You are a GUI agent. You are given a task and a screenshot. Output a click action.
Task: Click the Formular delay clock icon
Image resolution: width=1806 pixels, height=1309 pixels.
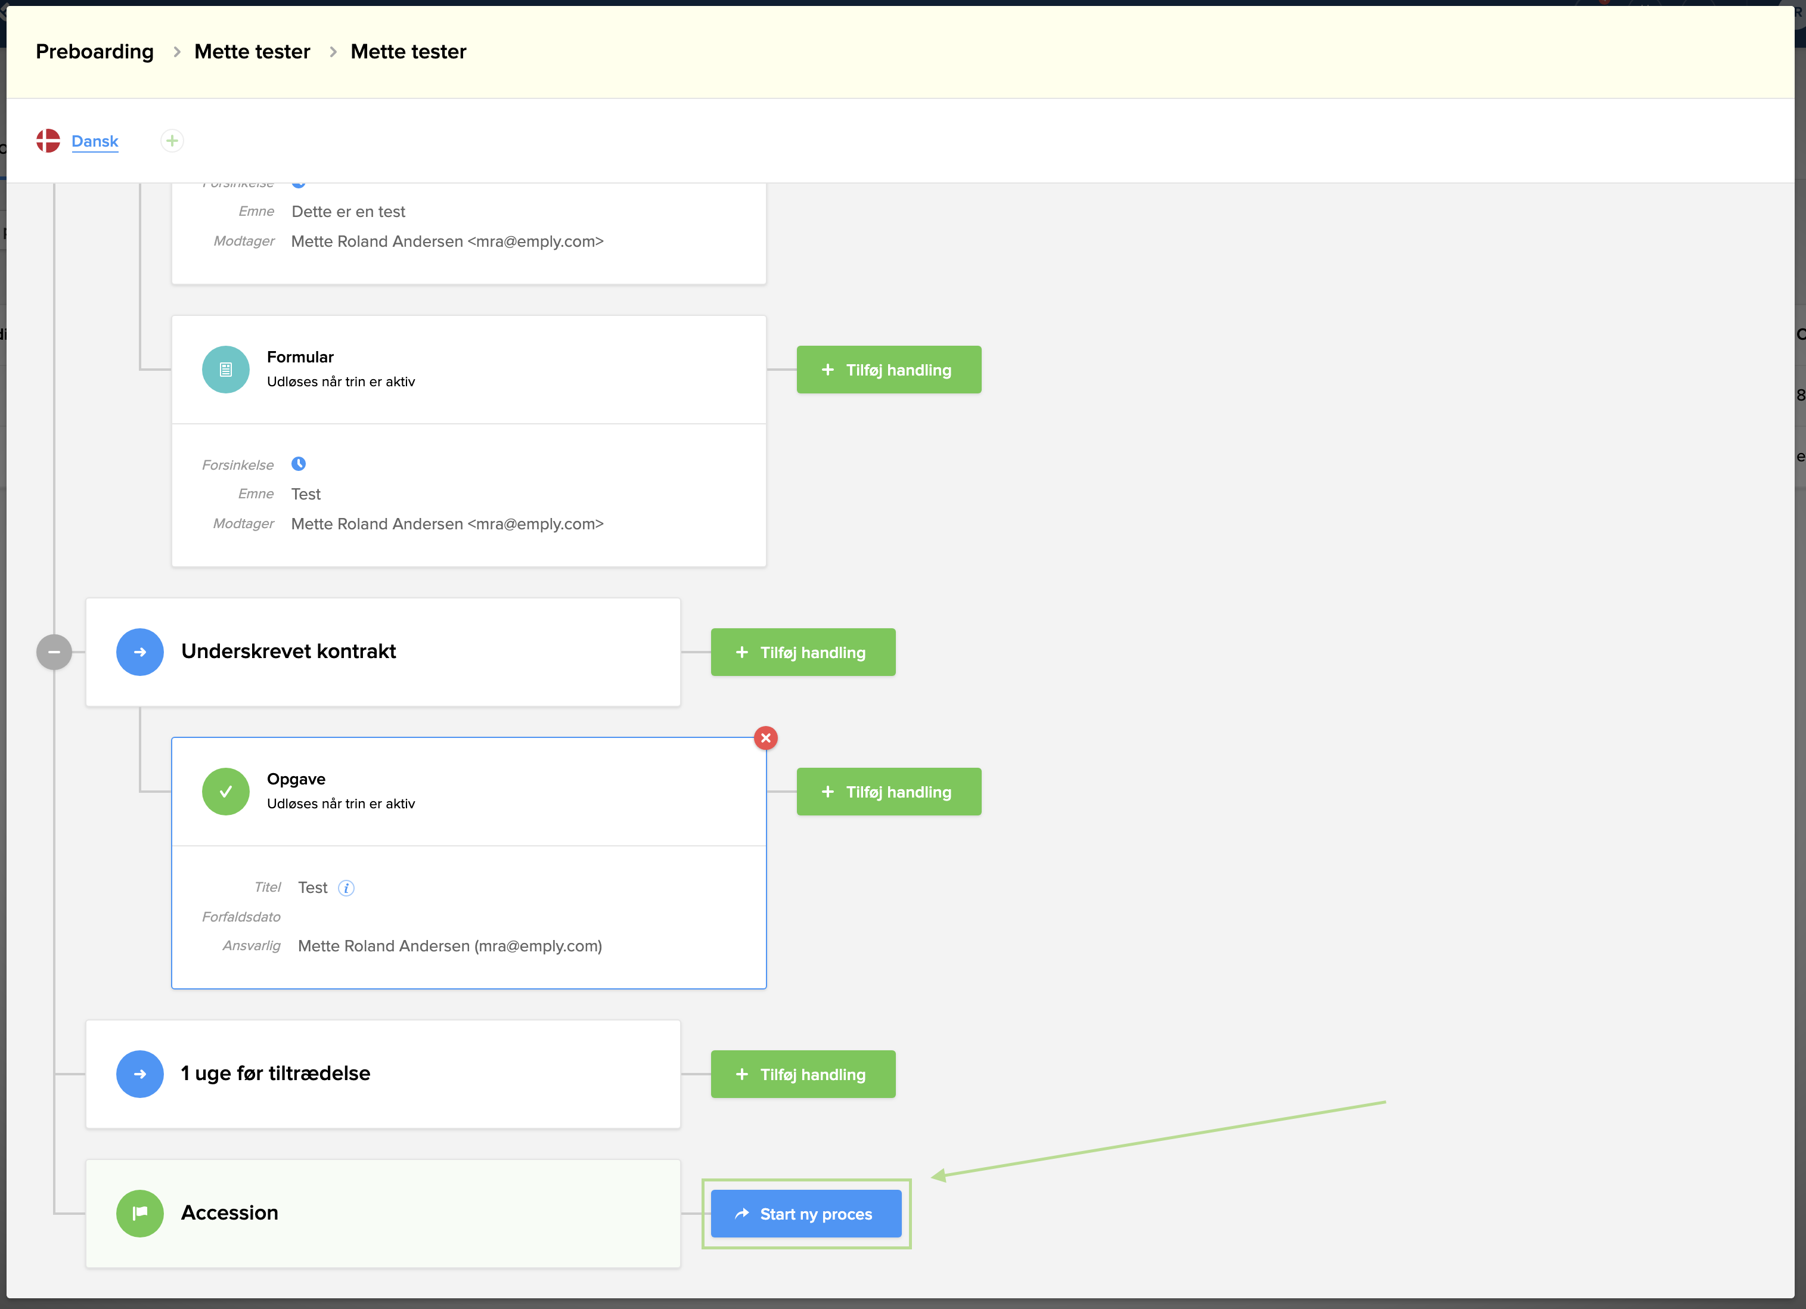click(299, 464)
